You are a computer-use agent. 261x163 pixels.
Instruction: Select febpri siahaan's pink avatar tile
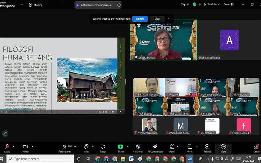(x=244, y=126)
